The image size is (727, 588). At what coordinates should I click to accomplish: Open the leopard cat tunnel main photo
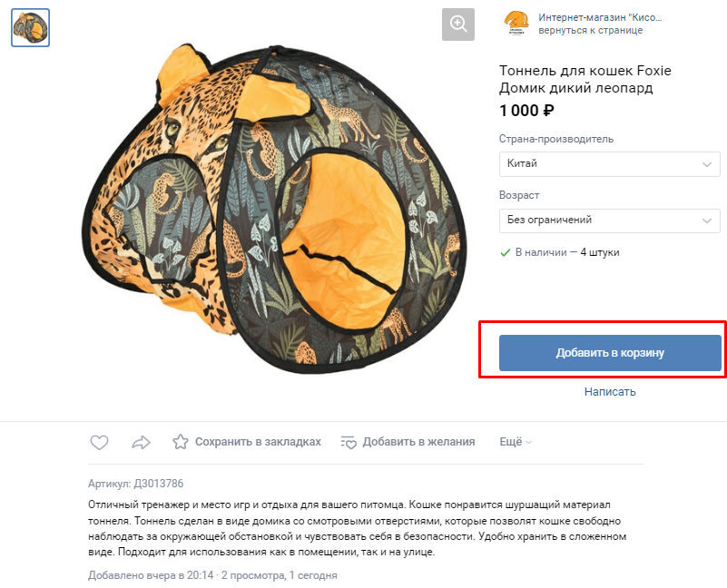click(x=272, y=209)
